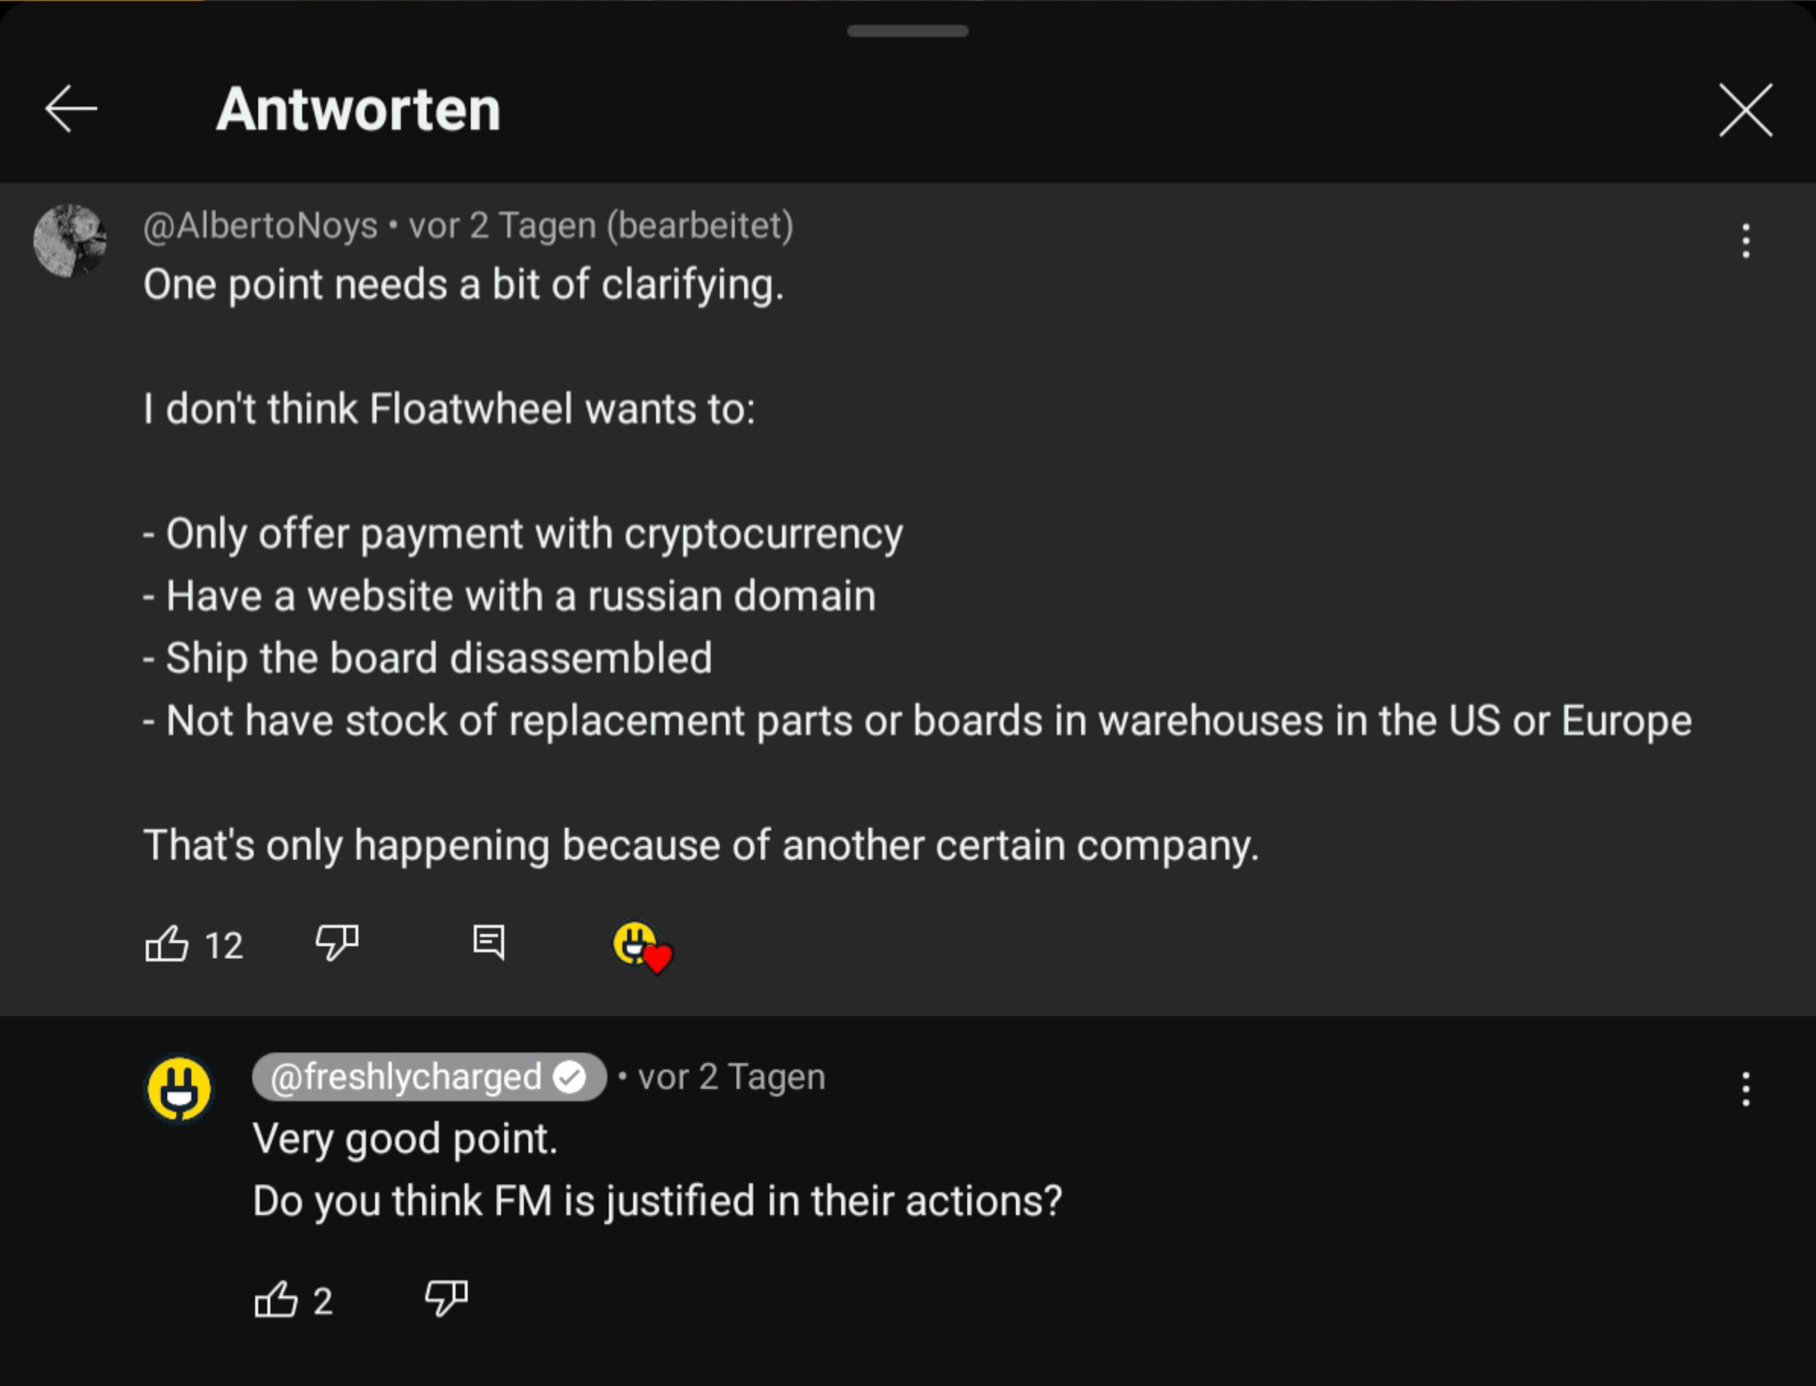The image size is (1816, 1386).
Task: Tap the drag handle at sheet top
Action: pos(907,31)
